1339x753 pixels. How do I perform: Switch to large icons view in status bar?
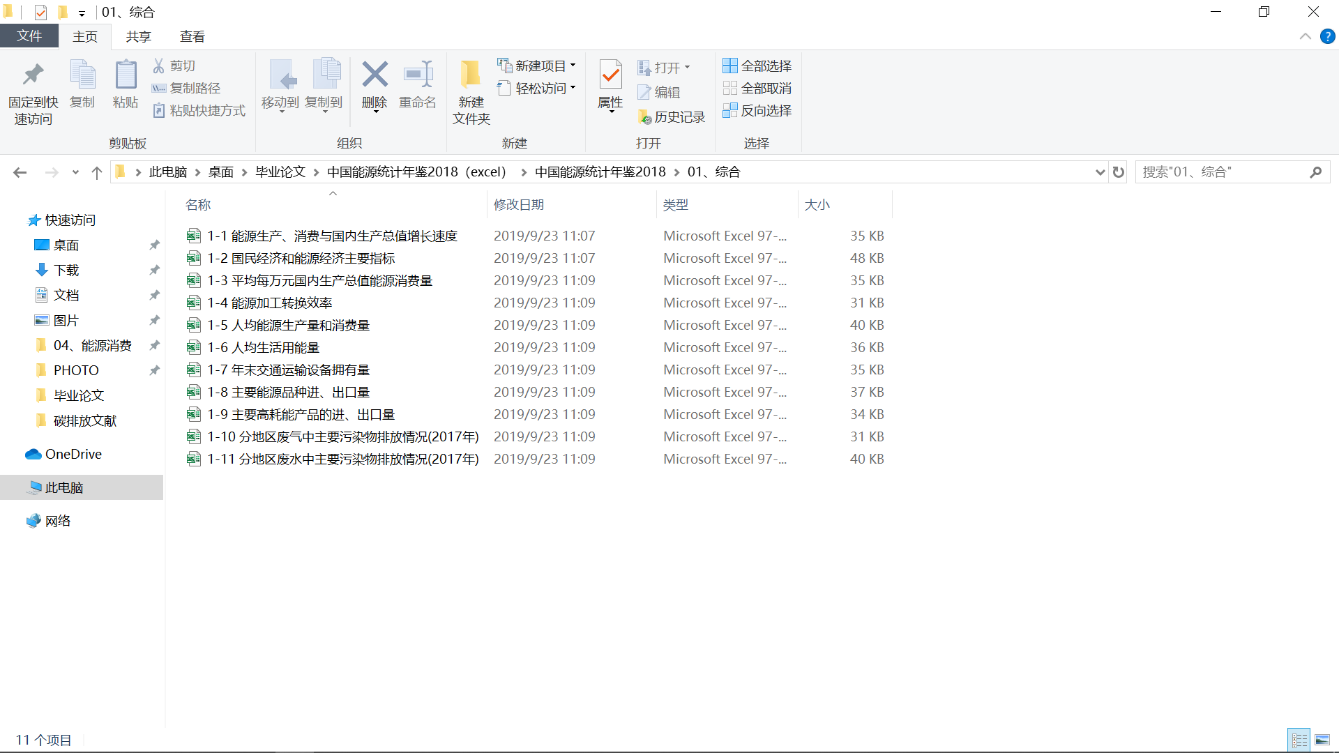pos(1322,740)
